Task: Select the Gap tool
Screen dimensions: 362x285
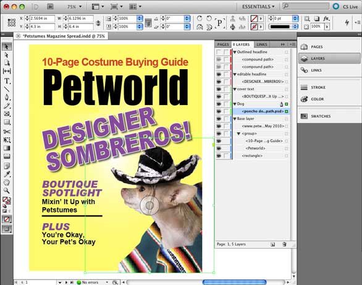Action: (x=7, y=71)
